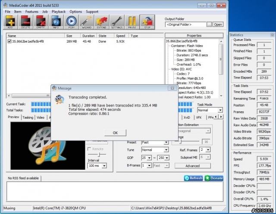
Task: Click the PLAY toolbar icon
Action: 71,22
